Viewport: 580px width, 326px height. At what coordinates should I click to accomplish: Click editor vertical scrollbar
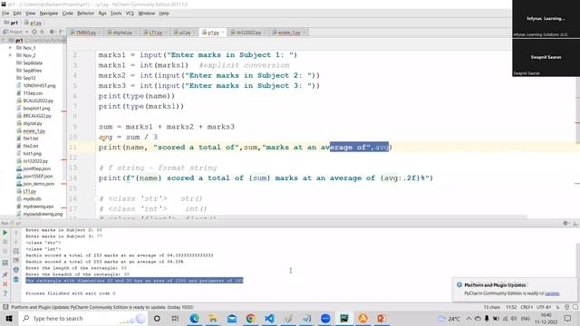point(577,110)
